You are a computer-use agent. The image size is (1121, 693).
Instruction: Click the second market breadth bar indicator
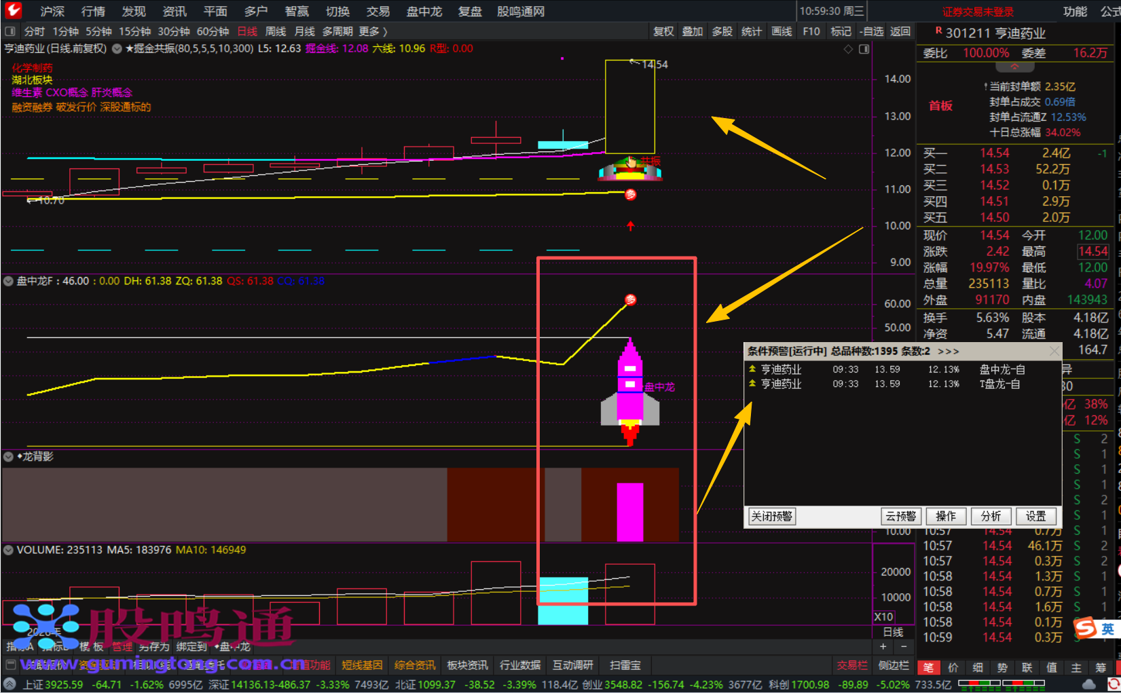(x=1024, y=684)
